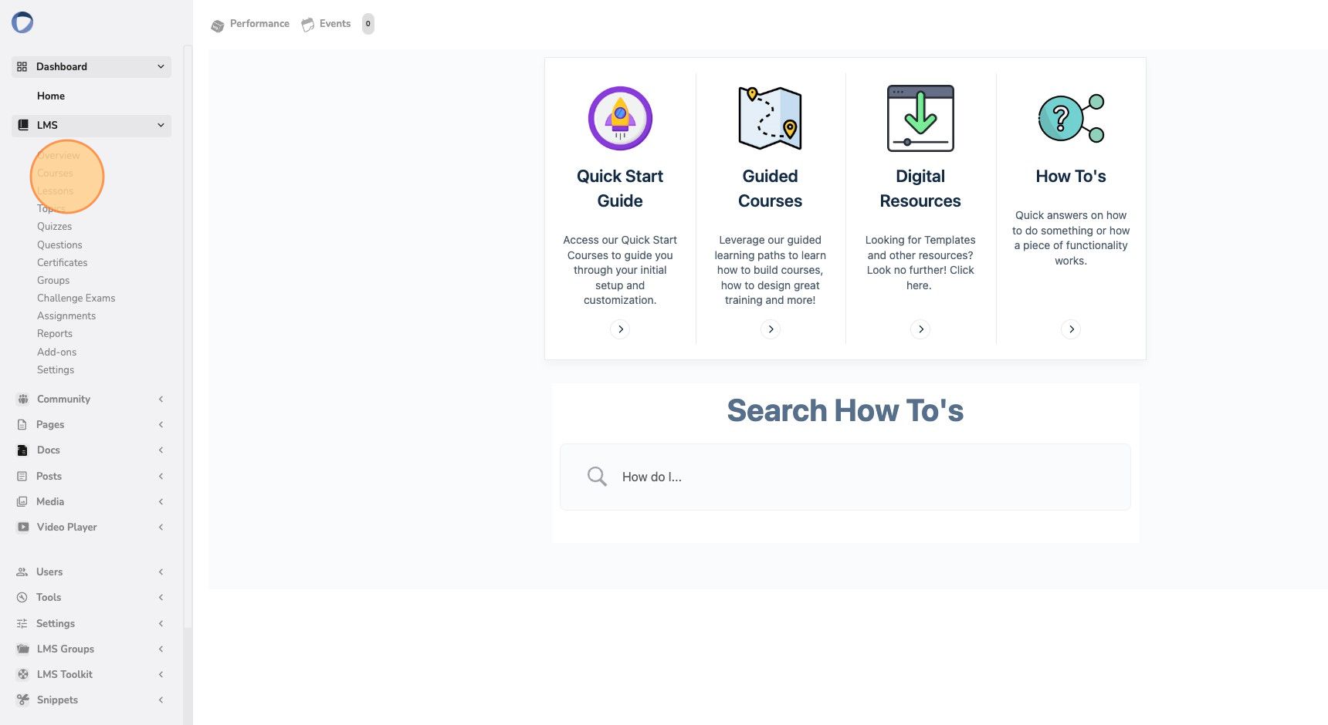1328x725 pixels.
Task: Click the Settings sliders icon
Action: pyautogui.click(x=22, y=623)
